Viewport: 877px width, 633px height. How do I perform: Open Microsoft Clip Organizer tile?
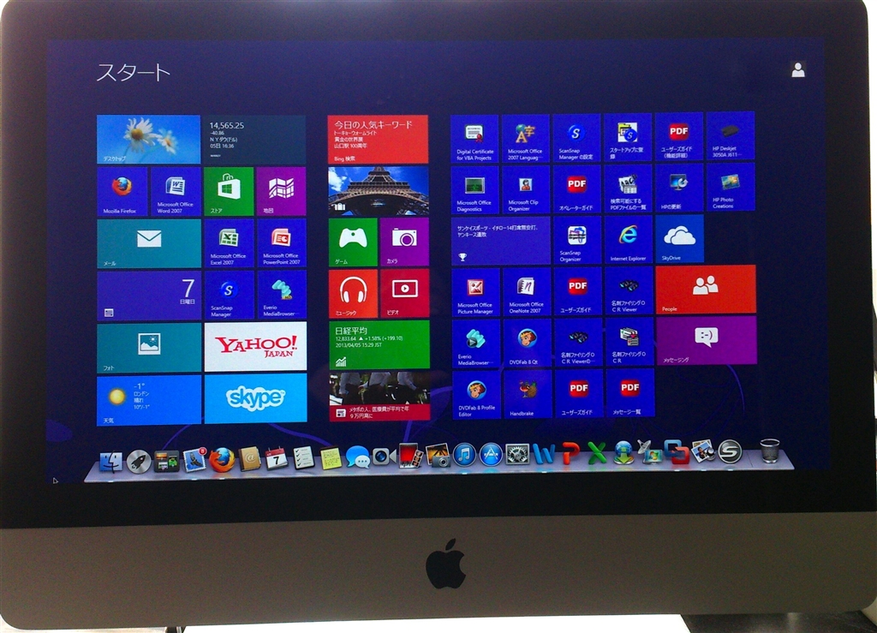click(526, 189)
